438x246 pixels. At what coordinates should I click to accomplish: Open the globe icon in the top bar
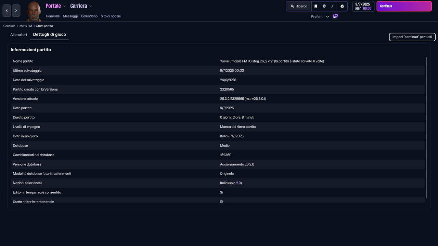(x=324, y=6)
